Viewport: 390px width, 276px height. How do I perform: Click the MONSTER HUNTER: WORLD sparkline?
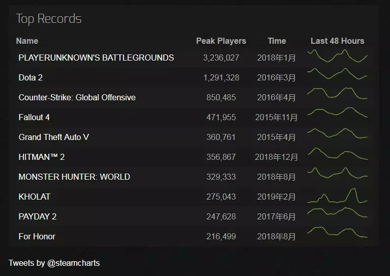click(x=337, y=173)
